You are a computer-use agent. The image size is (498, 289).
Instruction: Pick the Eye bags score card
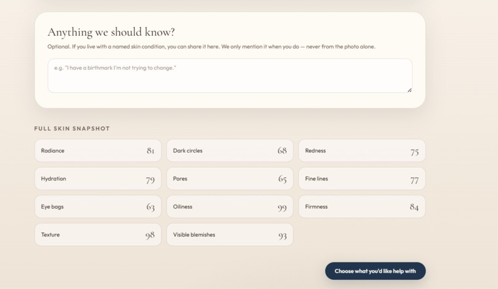click(x=98, y=206)
